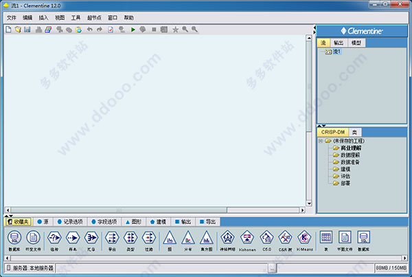Click the stop execution square icon
The width and height of the screenshot is (412, 277).
point(154,30)
